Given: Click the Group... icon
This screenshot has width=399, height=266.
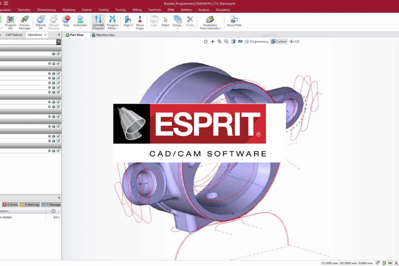Looking at the screenshot, I should (178, 19).
